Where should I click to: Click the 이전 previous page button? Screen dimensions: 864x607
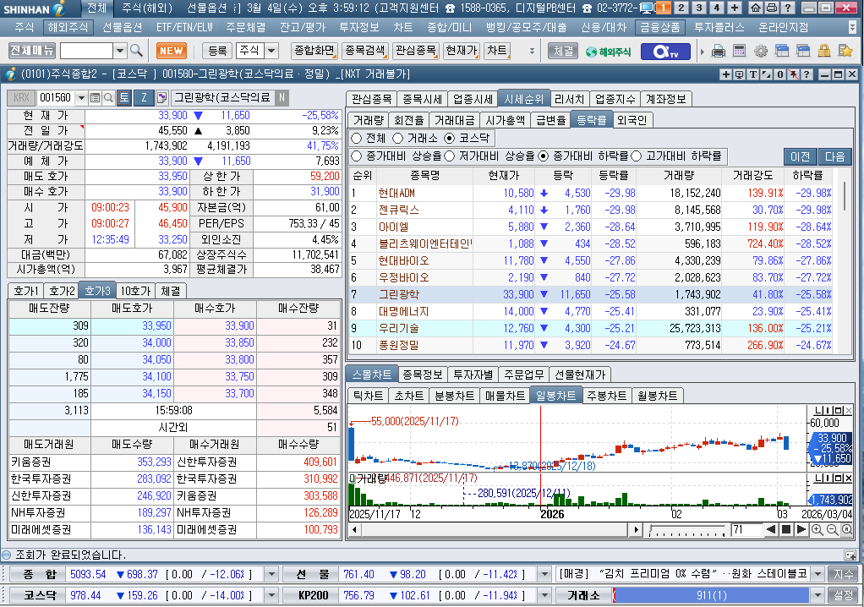tap(800, 156)
